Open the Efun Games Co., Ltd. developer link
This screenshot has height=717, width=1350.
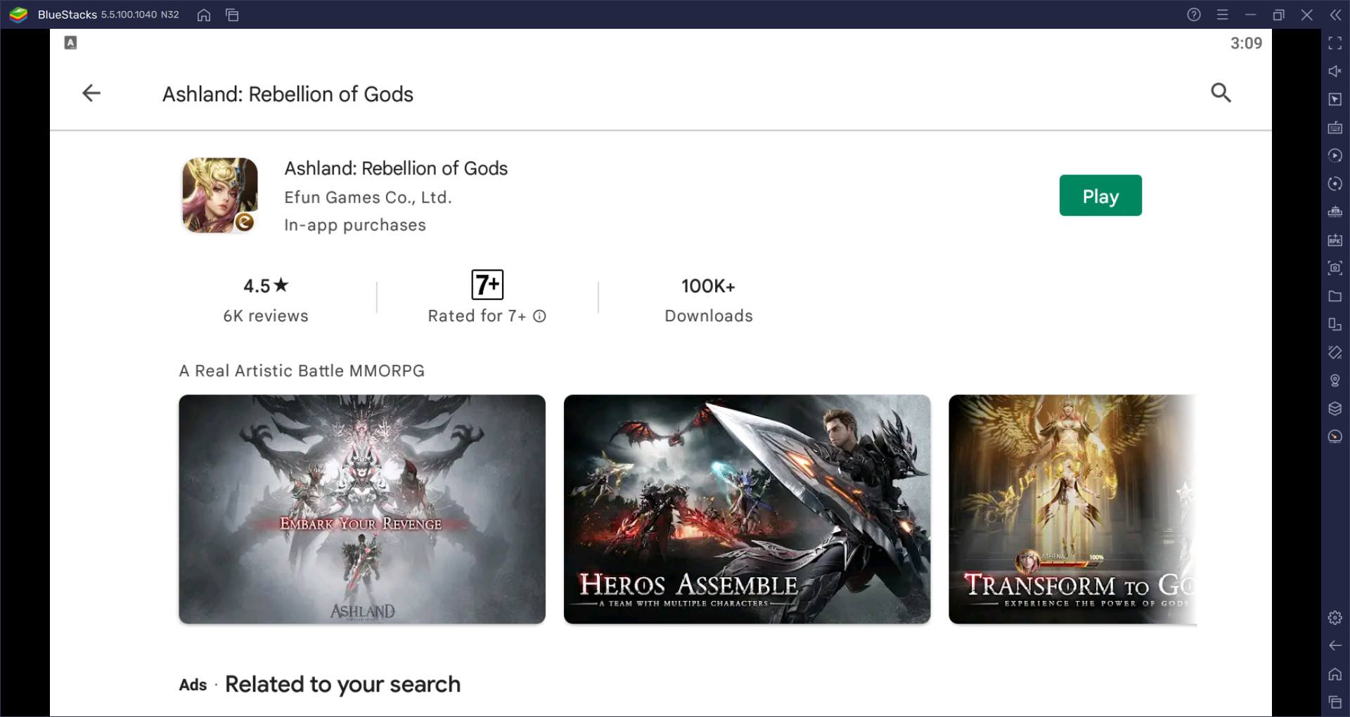[368, 198]
